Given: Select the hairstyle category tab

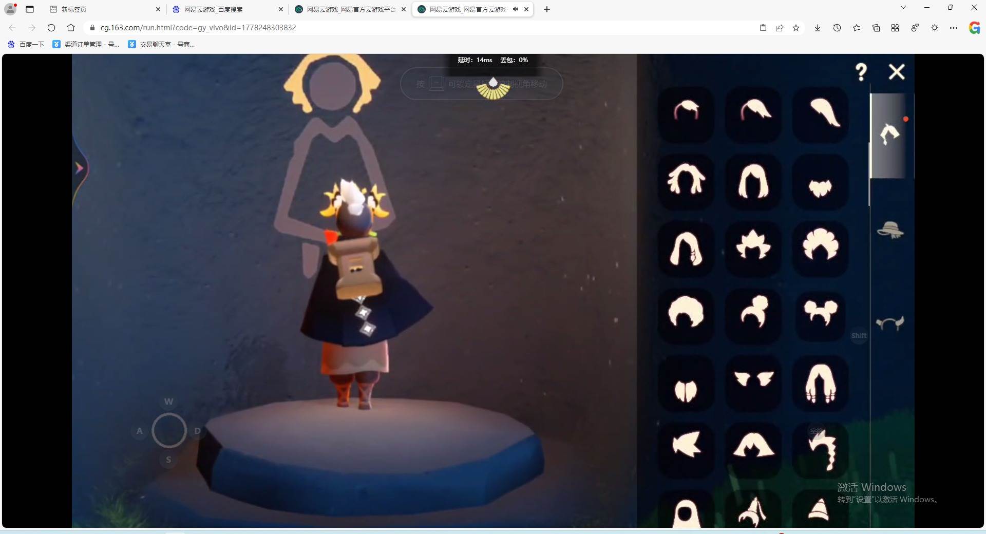Looking at the screenshot, I should pos(890,135).
